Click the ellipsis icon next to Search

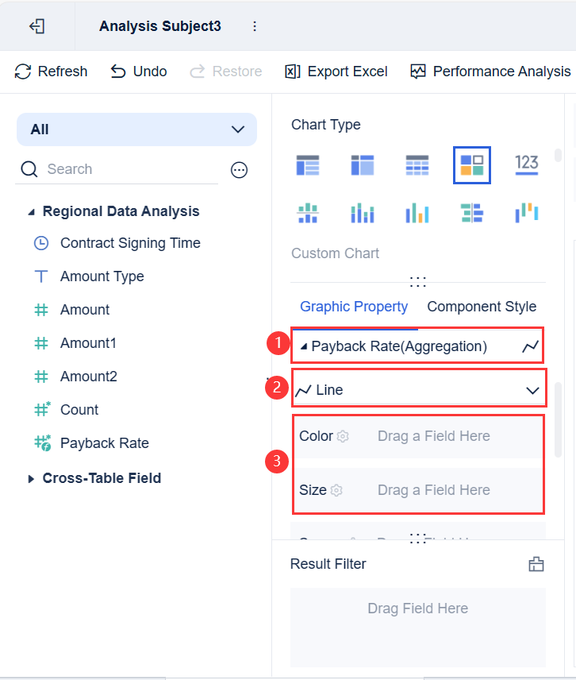pyautogui.click(x=239, y=169)
